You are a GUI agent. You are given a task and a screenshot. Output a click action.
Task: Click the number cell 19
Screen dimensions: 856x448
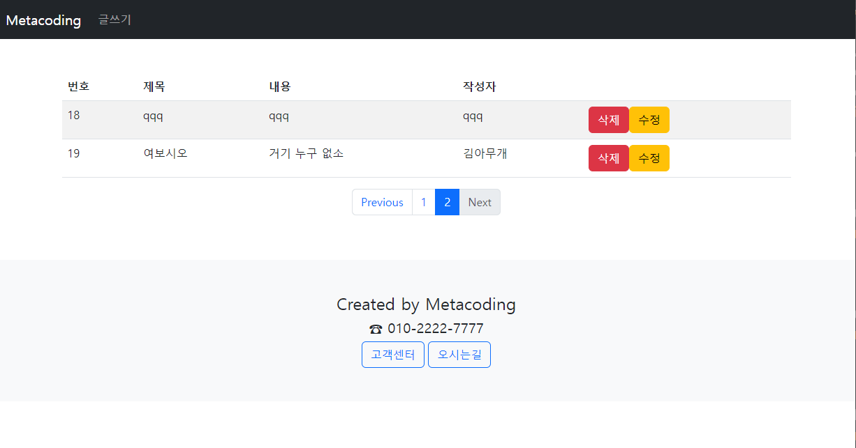click(x=73, y=153)
